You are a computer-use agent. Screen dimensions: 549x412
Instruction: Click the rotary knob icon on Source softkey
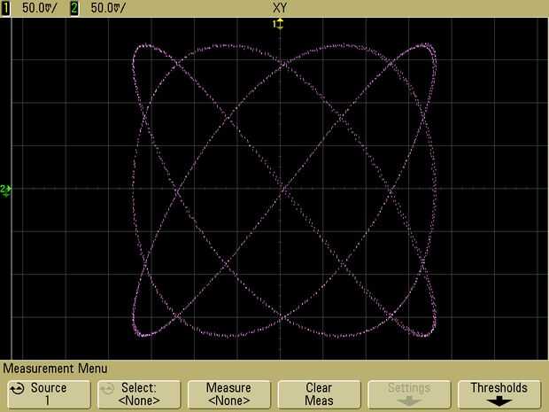click(x=17, y=389)
